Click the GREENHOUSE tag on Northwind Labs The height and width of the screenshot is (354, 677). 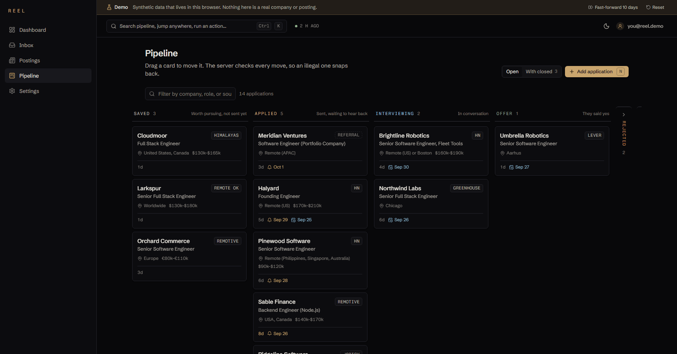click(x=467, y=188)
